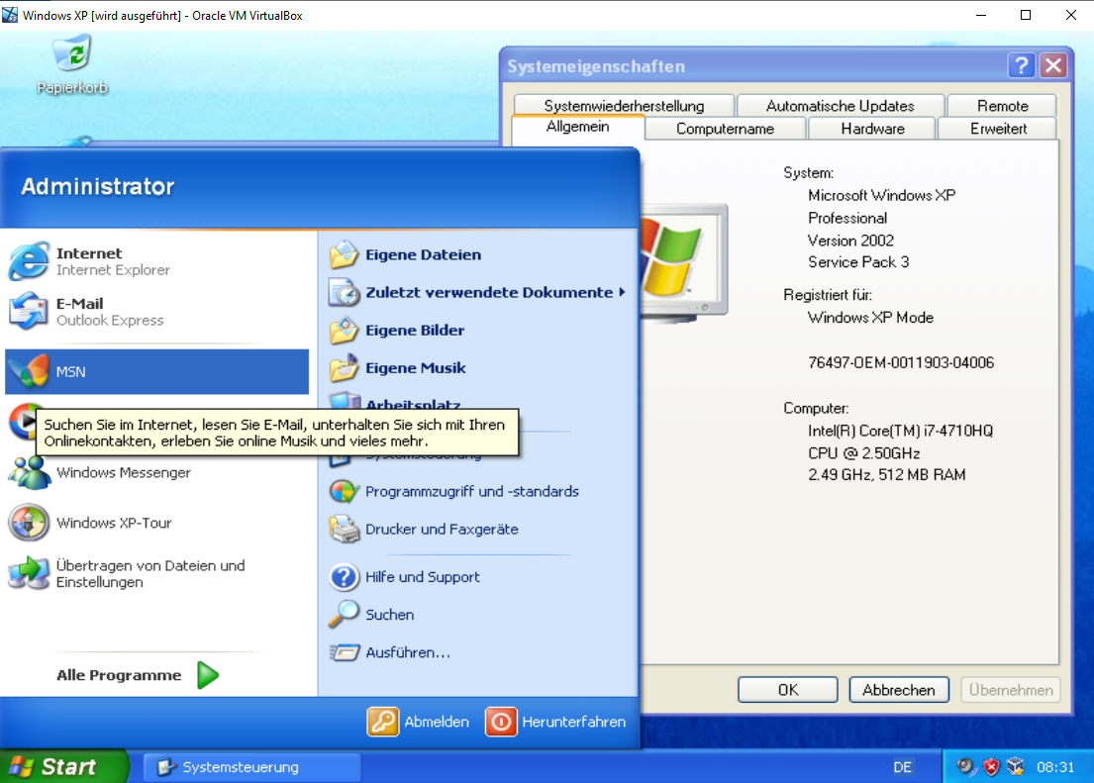The image size is (1094, 783).
Task: Open the Ausführen… run dialog
Action: [x=478, y=652]
